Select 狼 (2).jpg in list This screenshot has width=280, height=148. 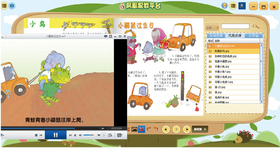[x=233, y=87]
